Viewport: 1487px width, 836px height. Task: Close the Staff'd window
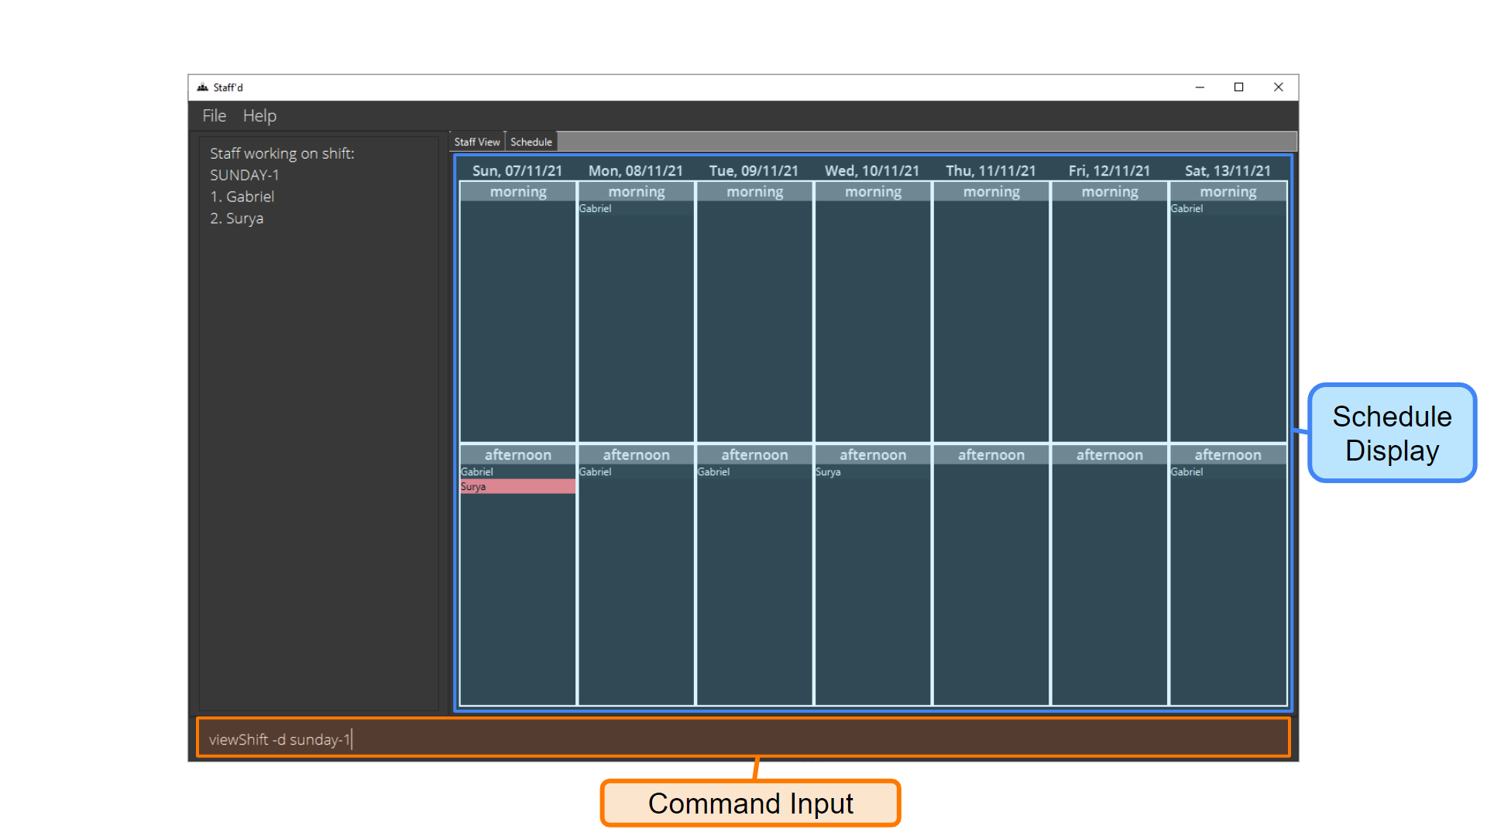pyautogui.click(x=1279, y=87)
